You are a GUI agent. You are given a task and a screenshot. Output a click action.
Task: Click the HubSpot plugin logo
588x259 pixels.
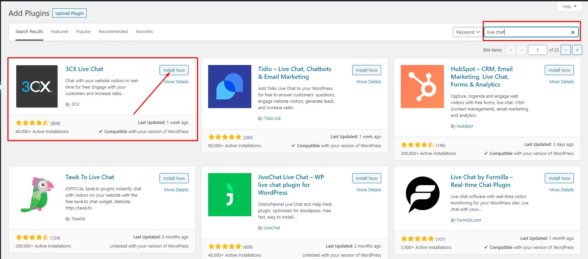point(422,87)
